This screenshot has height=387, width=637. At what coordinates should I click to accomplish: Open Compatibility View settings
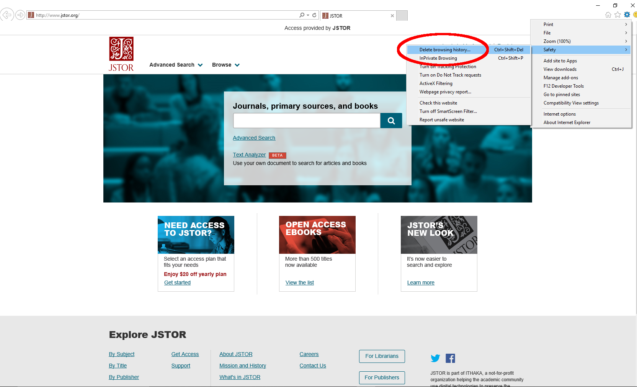click(581, 103)
